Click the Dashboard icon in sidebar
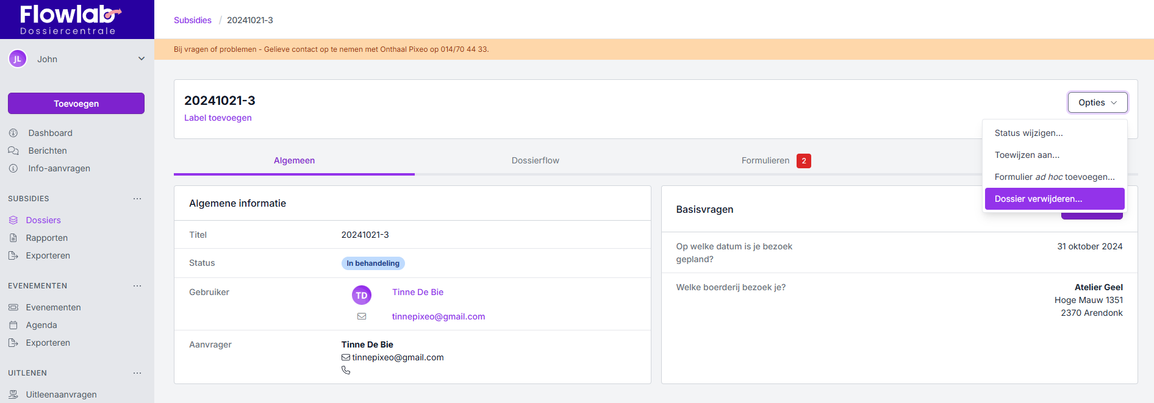The height and width of the screenshot is (403, 1154). 13,133
